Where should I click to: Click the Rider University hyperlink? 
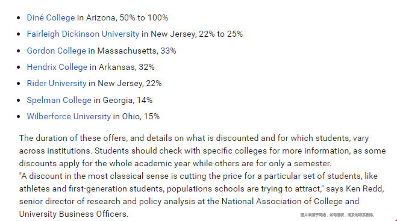tap(57, 83)
